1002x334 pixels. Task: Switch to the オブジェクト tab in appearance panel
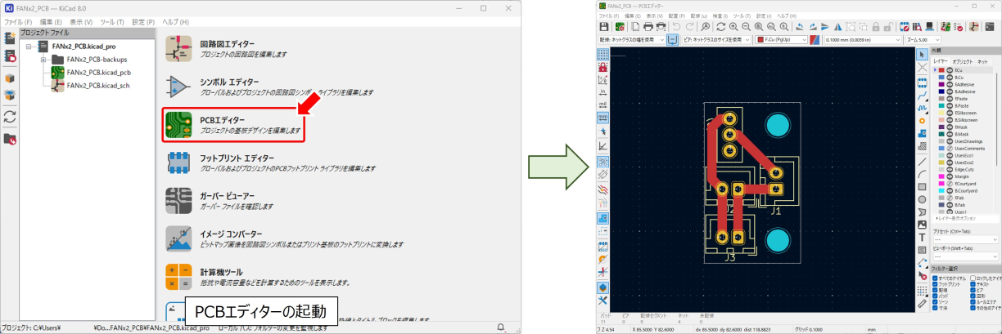pyautogui.click(x=962, y=61)
